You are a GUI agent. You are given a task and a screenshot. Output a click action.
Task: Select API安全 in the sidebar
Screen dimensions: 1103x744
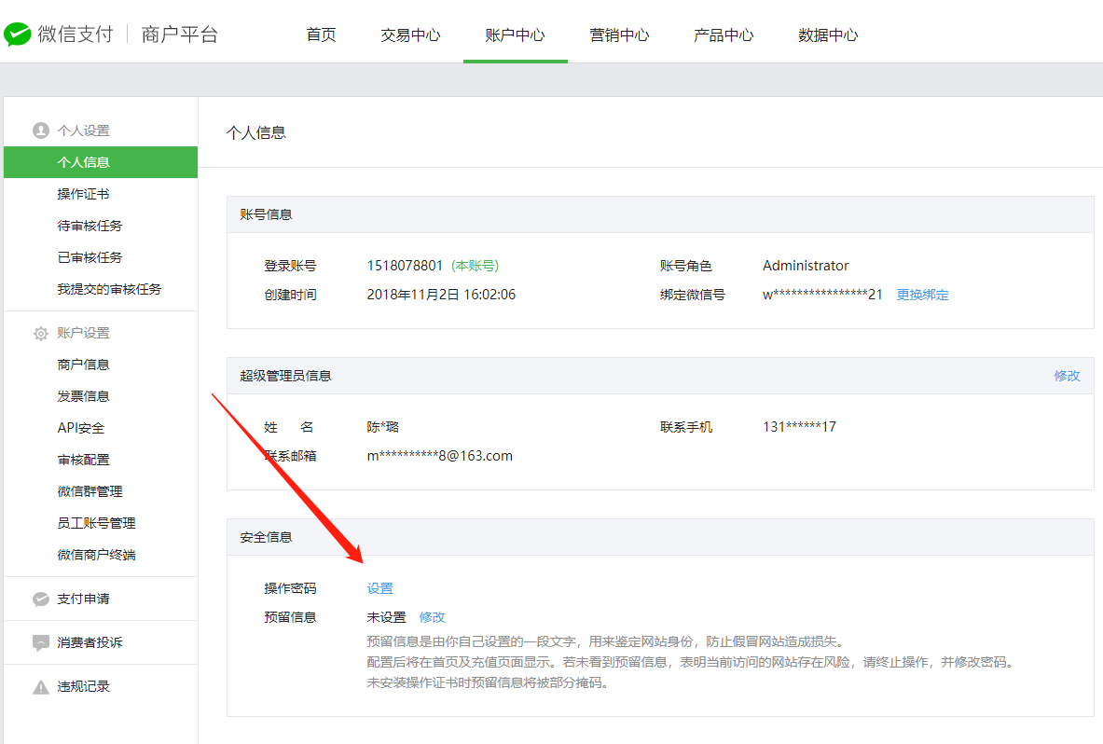[81, 428]
